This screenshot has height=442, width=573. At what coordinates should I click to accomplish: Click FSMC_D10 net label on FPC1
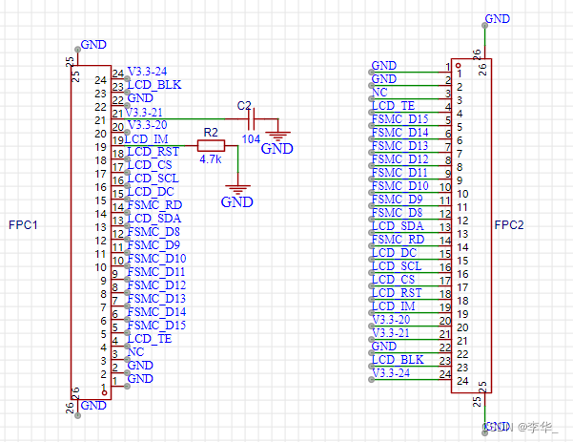pos(156,259)
